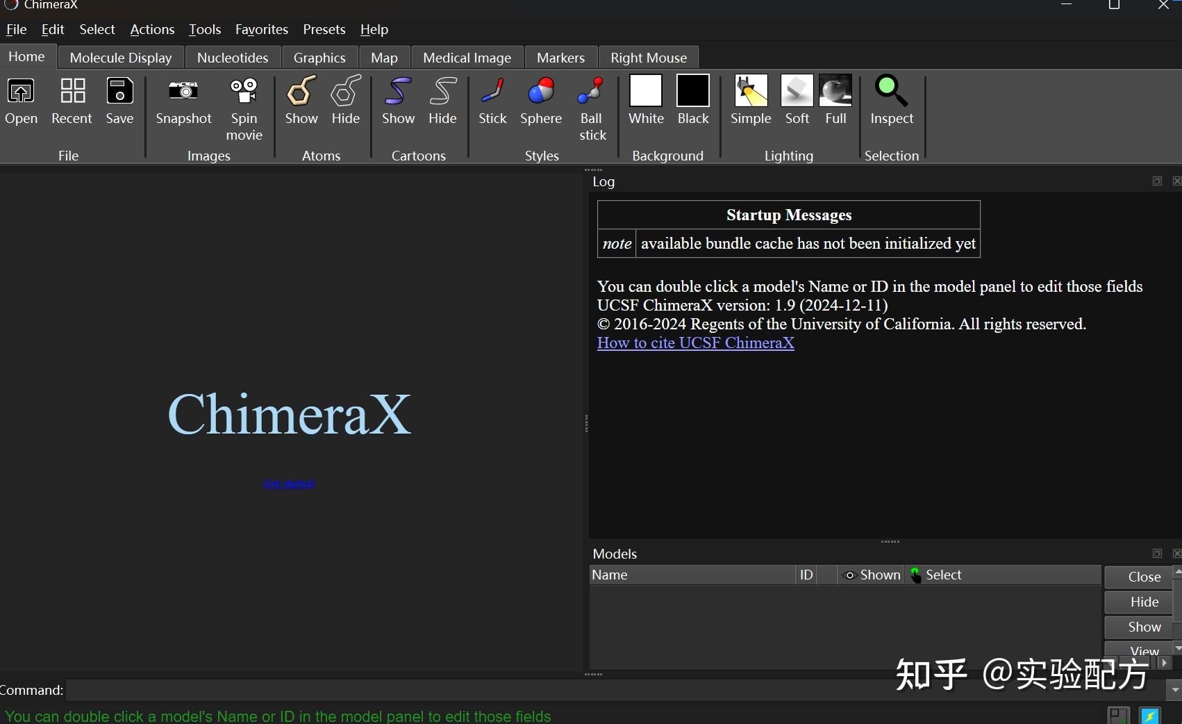Take a Snapshot of the scene

(183, 101)
